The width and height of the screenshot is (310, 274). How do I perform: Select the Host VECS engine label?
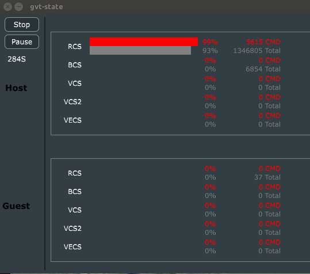click(x=72, y=120)
